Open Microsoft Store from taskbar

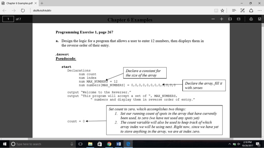click(100, 144)
